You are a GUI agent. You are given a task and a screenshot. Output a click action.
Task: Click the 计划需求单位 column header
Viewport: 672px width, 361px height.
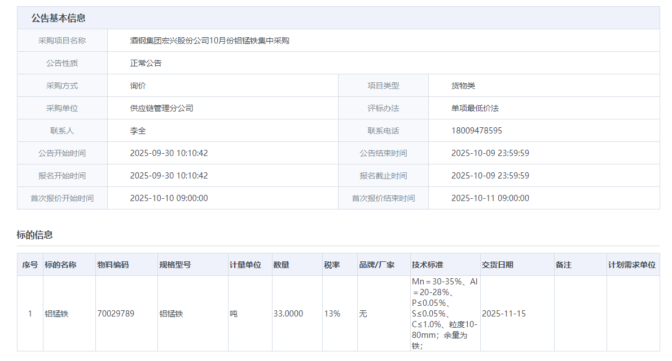click(631, 265)
